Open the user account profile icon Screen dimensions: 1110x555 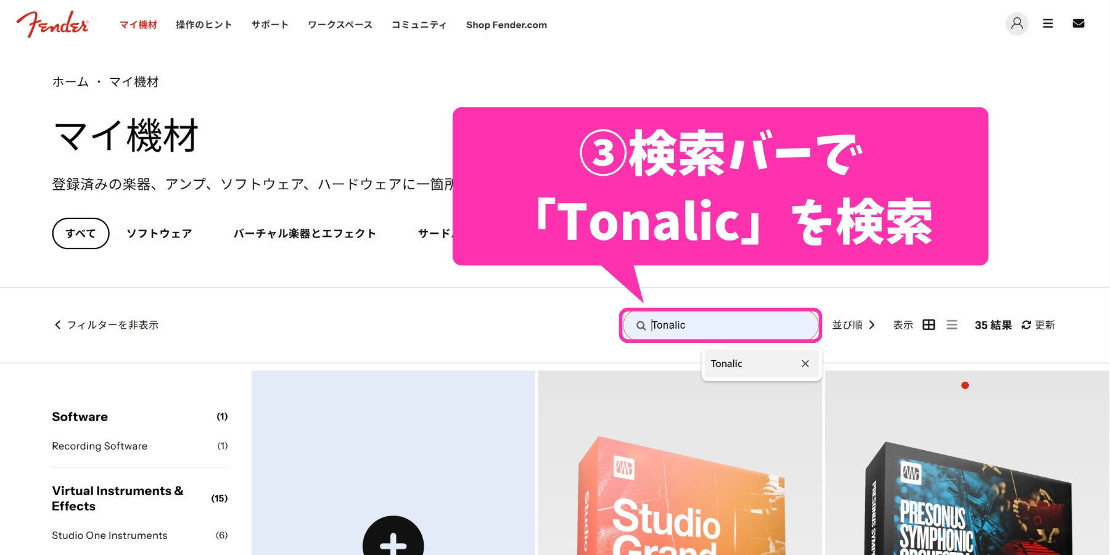1017,24
